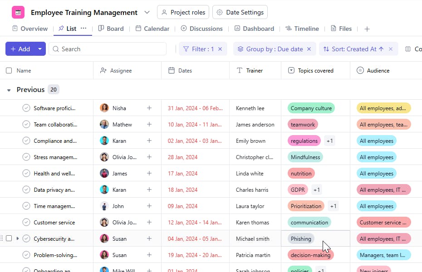Click the columns icon at toolbar right
Screen dimensions: 422x272
(x=408, y=49)
